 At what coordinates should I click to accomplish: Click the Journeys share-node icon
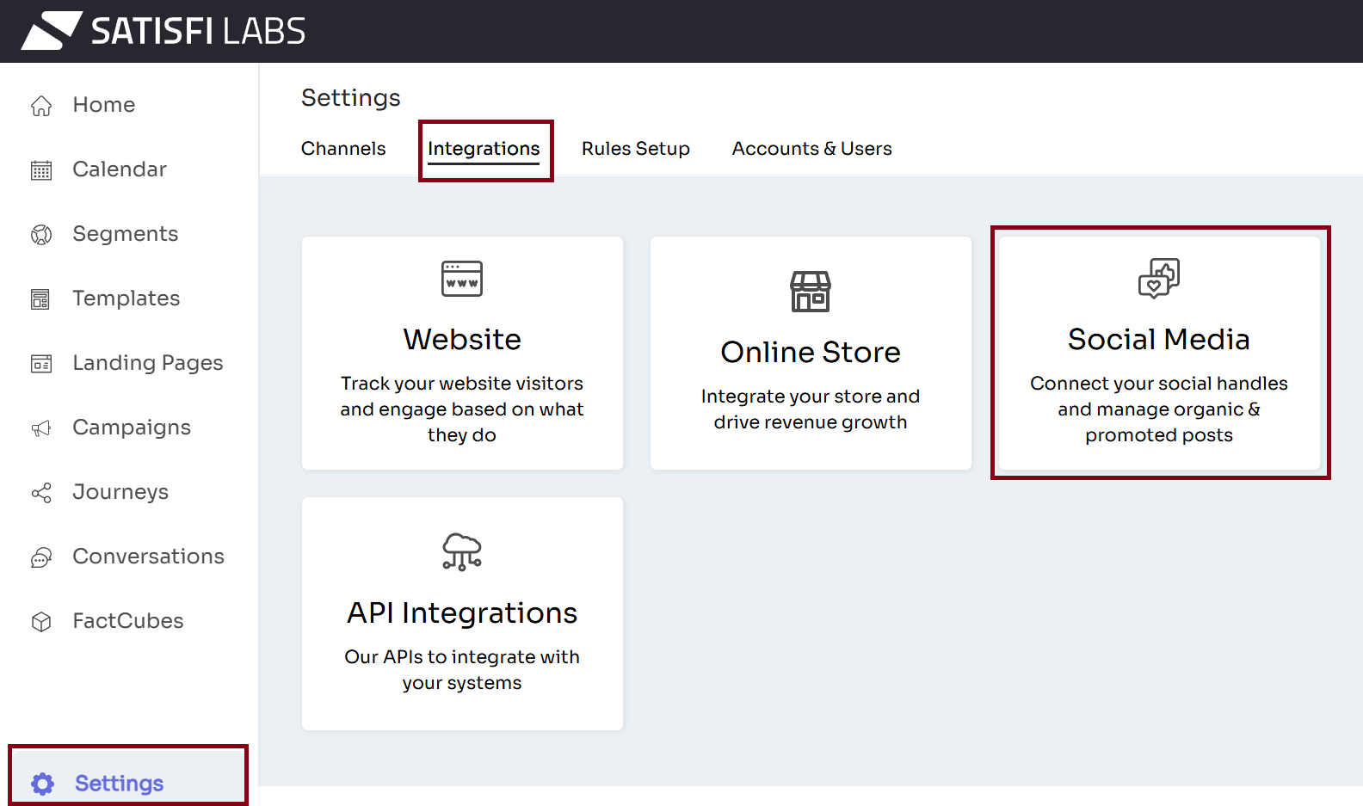pos(41,493)
